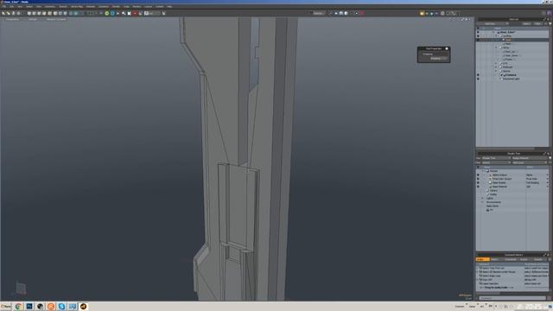Click the round pin toggle on the Tool Properties popup
The width and height of the screenshot is (553, 311).
pos(447,48)
